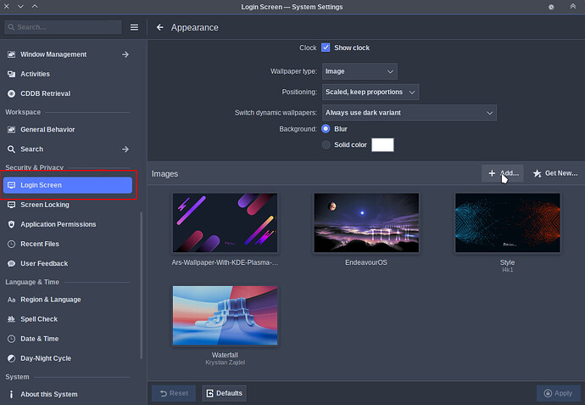Open Day-Night Cycle settings

point(68,358)
